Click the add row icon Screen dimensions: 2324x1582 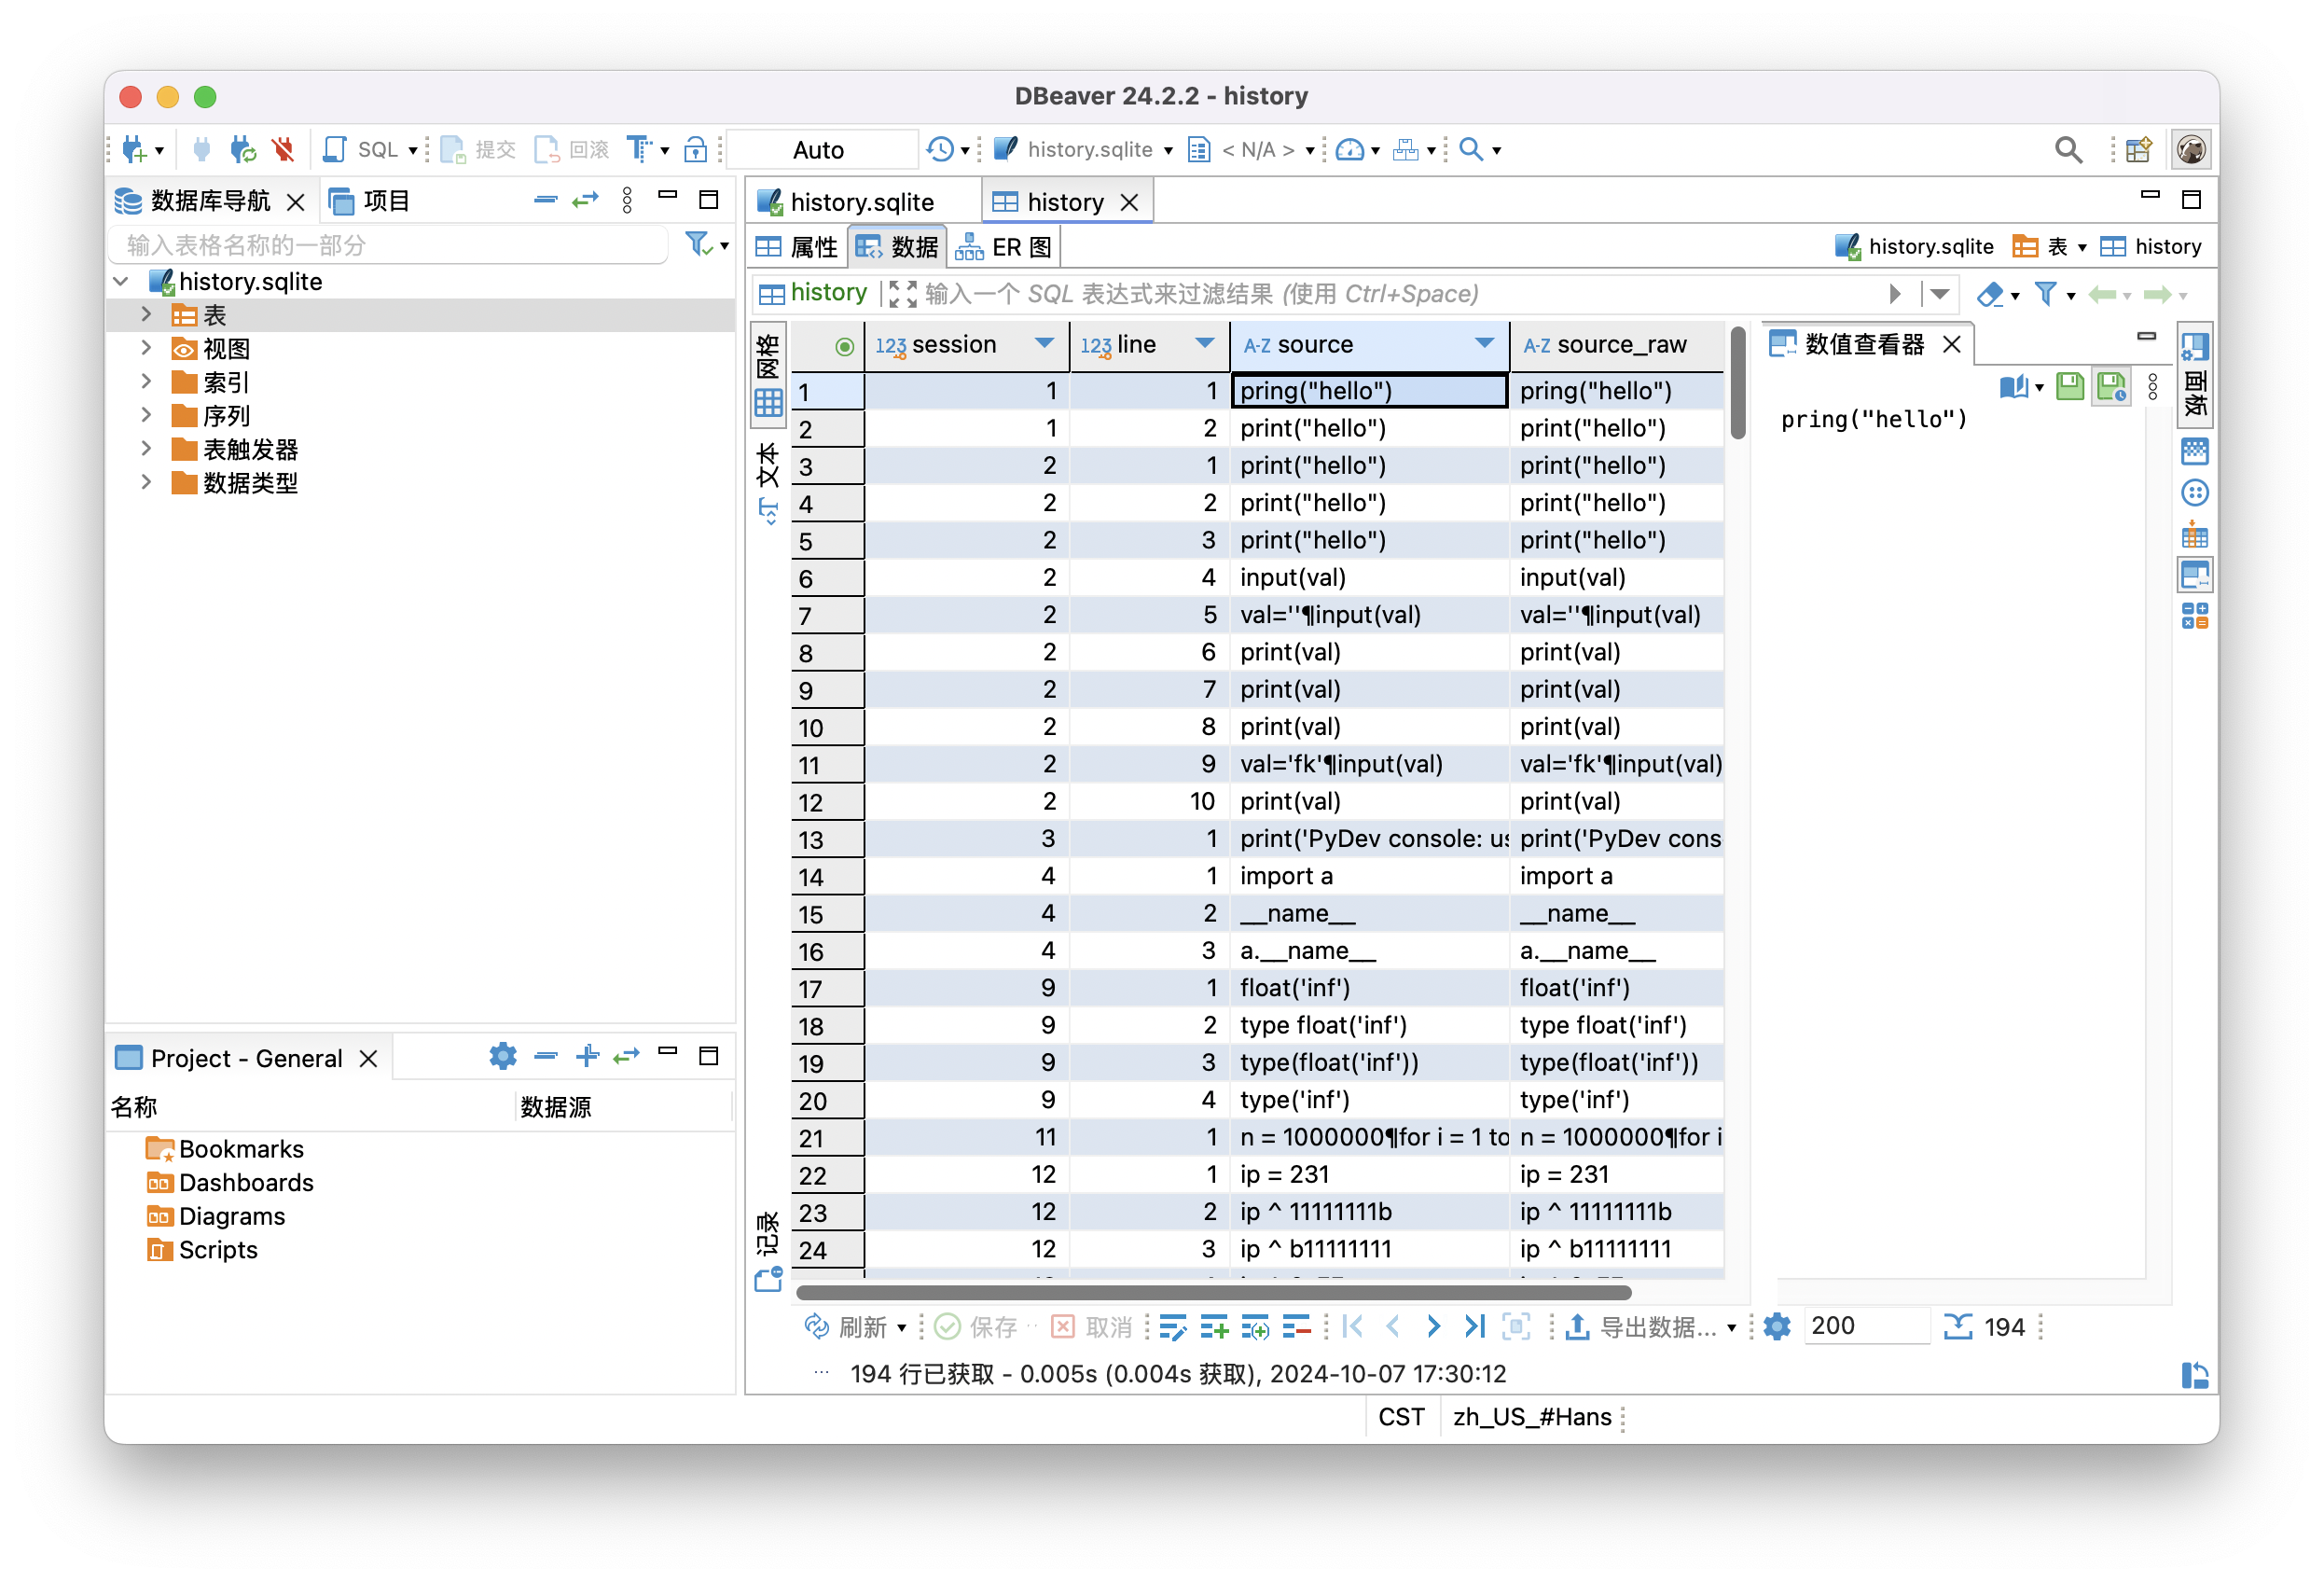(1214, 1327)
